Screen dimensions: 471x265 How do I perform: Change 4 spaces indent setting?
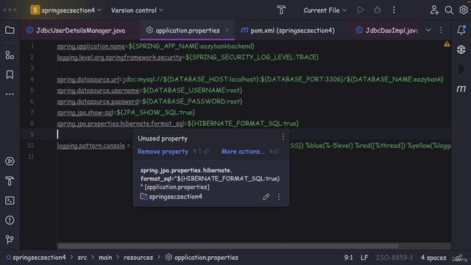coord(433,258)
